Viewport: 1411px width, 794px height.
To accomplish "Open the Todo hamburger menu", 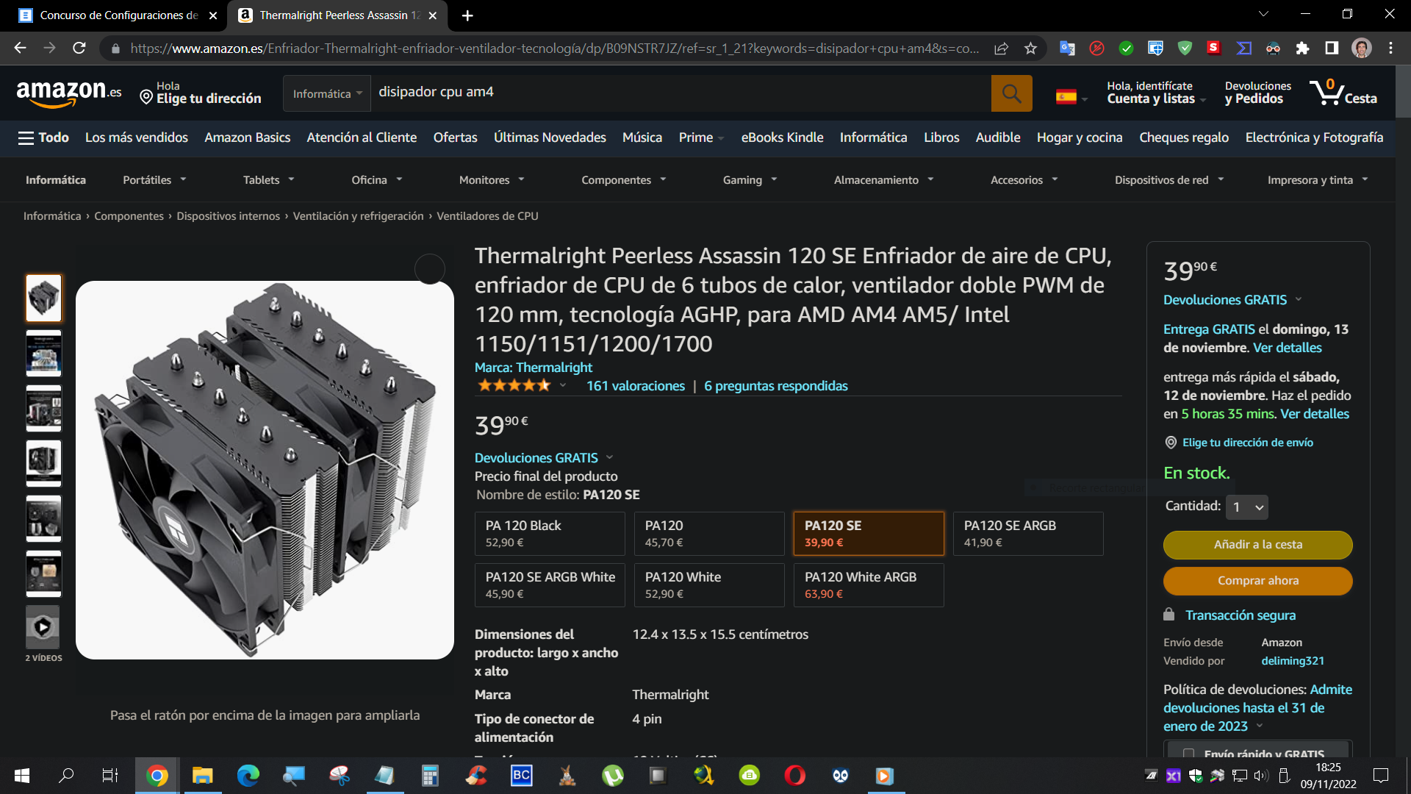I will pos(43,137).
